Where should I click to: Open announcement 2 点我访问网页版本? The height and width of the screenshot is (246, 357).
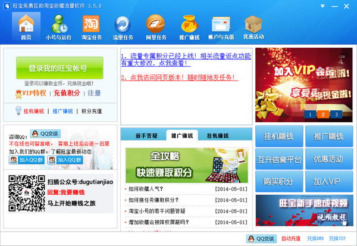180,77
